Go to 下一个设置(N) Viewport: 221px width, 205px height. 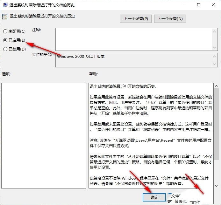170,19
